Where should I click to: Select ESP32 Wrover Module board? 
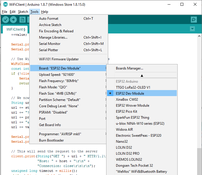point(142,106)
